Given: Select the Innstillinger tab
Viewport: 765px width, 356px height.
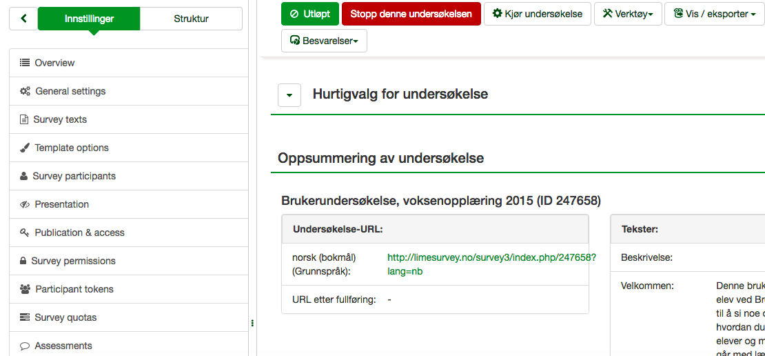Looking at the screenshot, I should pos(89,19).
